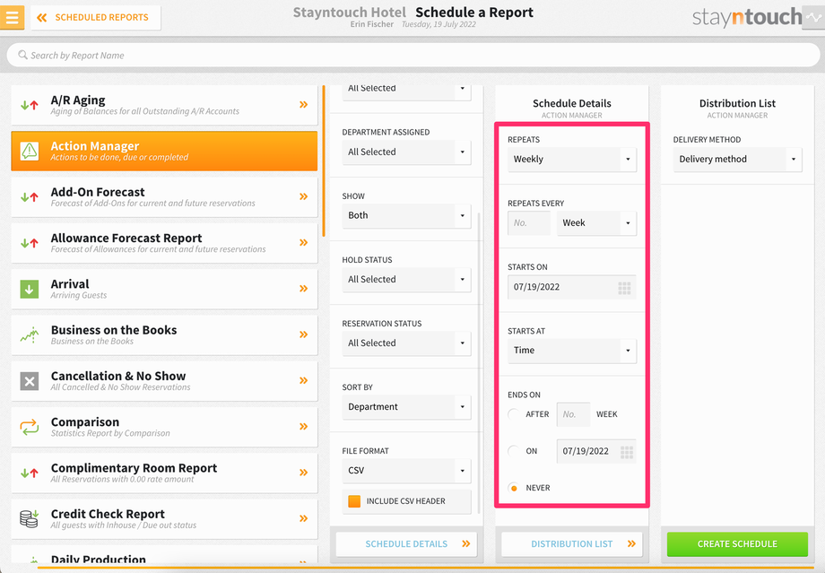Image resolution: width=825 pixels, height=573 pixels.
Task: Open Cancellation & No Show chevron
Action: point(304,380)
